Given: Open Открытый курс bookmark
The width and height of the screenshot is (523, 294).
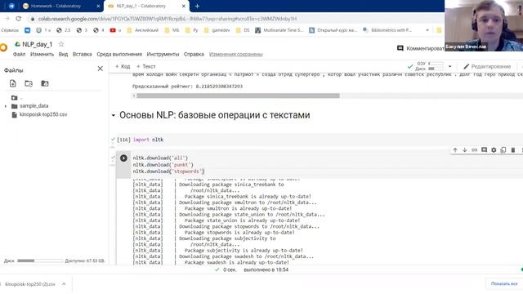Looking at the screenshot, I should 333,30.
